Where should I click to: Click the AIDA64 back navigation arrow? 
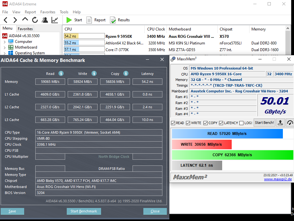click(x=6, y=20)
